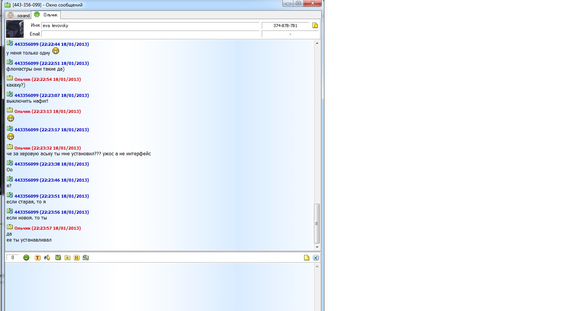Click the window icon in the title bar
Viewport: 572px width, 311px height.
[x=8, y=5]
